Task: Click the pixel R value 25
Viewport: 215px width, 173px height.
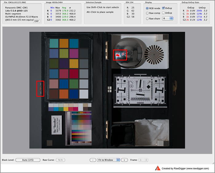Action: coord(133,8)
